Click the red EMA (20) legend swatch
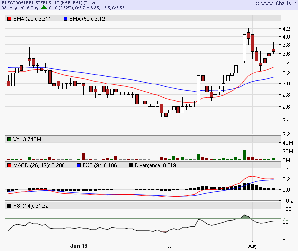The width and height of the screenshot is (298, 251). click(9, 19)
